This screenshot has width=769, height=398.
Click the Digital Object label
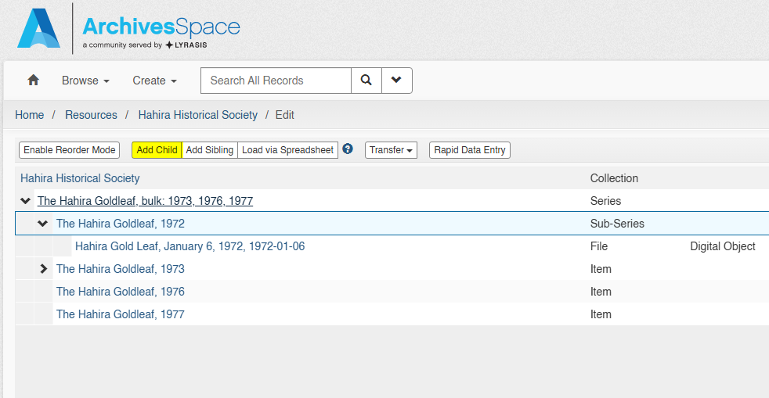click(723, 246)
